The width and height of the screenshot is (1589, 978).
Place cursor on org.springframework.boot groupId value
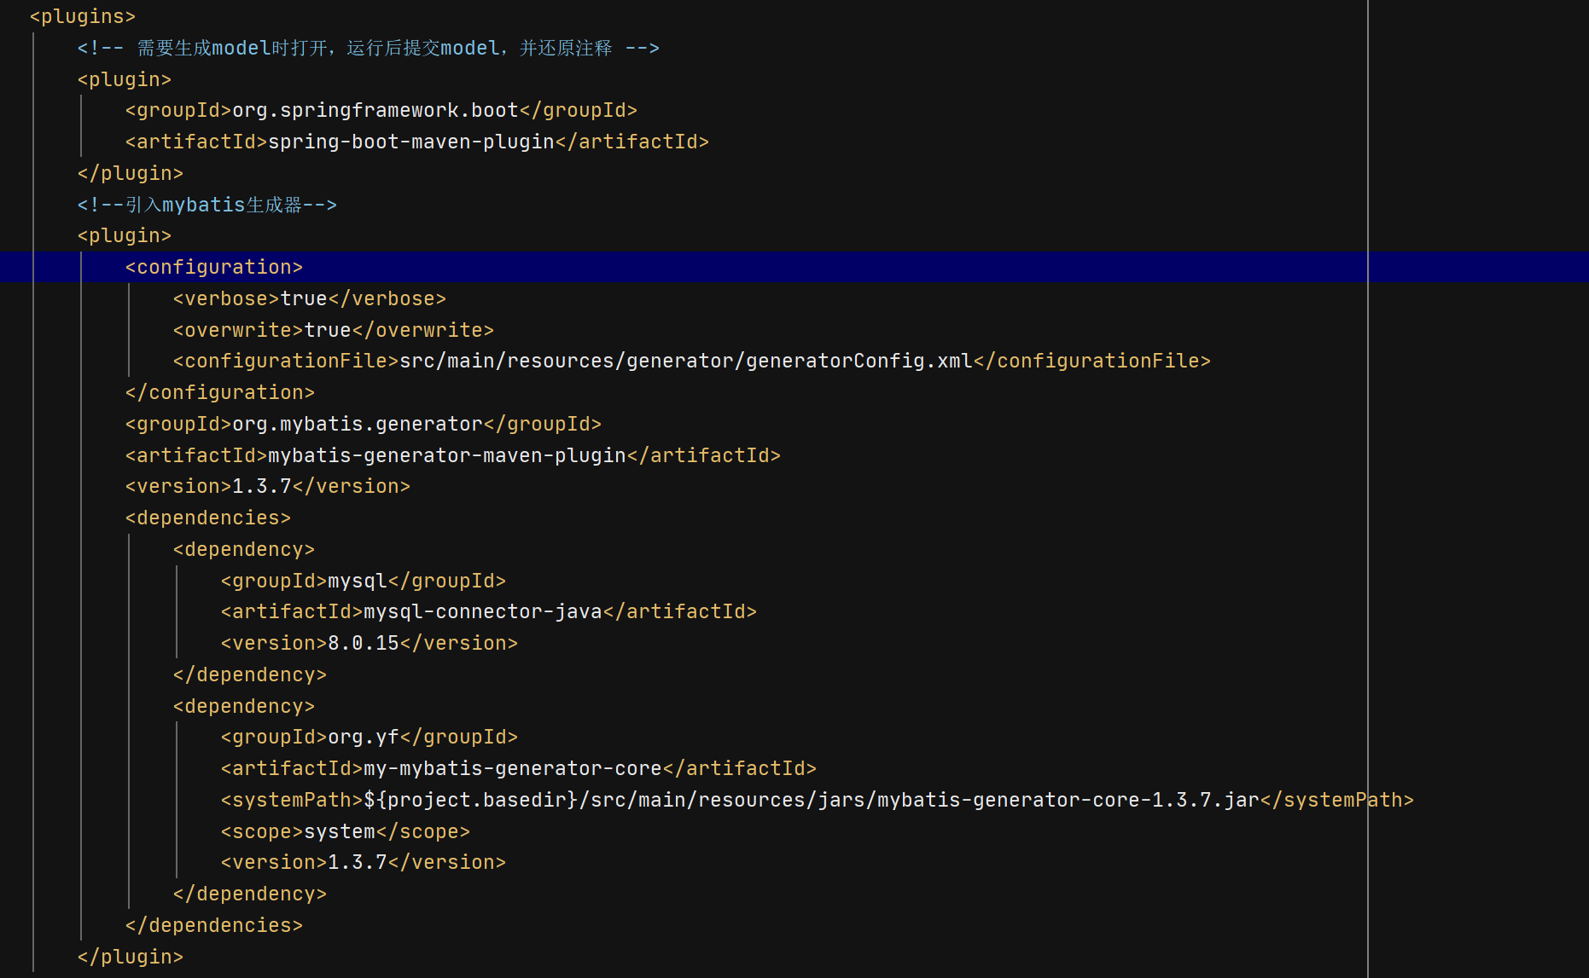[375, 111]
